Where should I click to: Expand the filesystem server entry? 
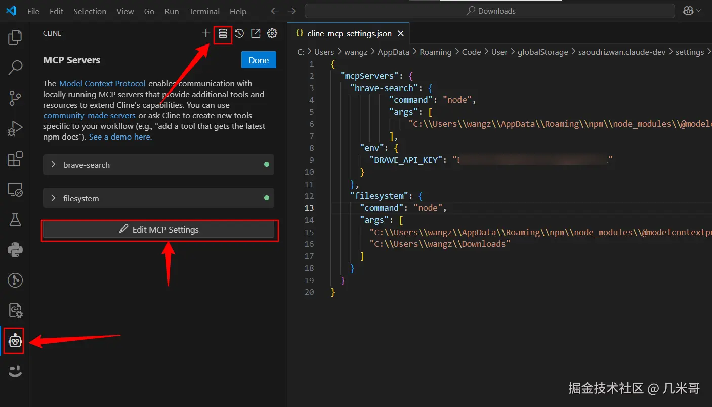click(53, 198)
